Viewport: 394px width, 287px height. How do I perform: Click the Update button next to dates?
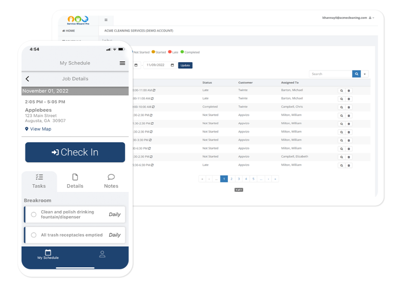[185, 65]
